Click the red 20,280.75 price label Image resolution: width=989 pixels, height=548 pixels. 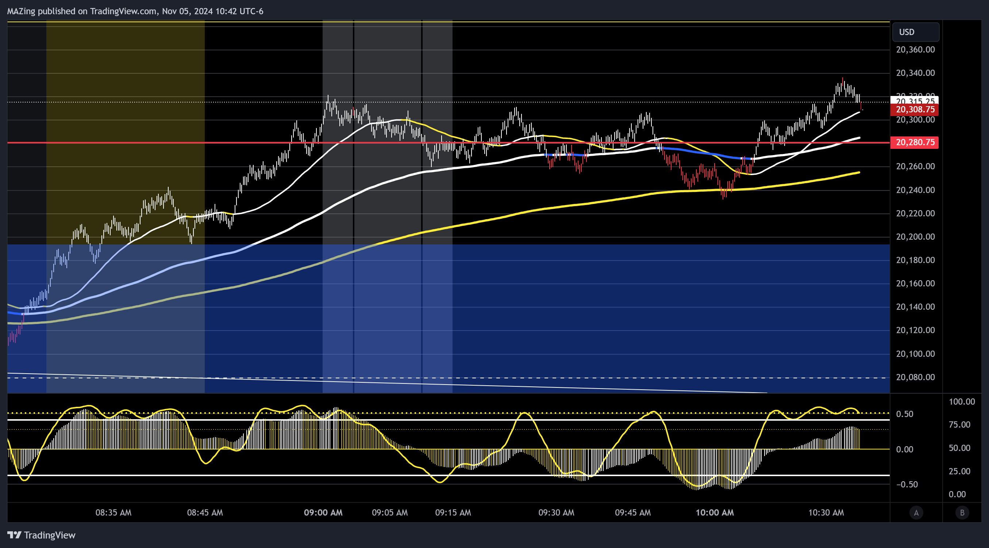tap(915, 142)
